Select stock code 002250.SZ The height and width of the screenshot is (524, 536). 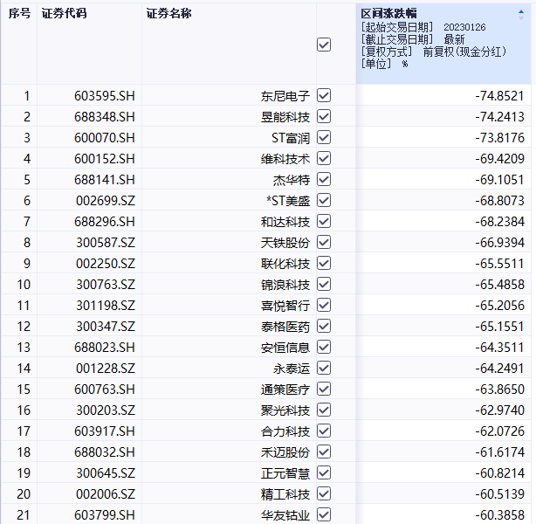pos(106,264)
